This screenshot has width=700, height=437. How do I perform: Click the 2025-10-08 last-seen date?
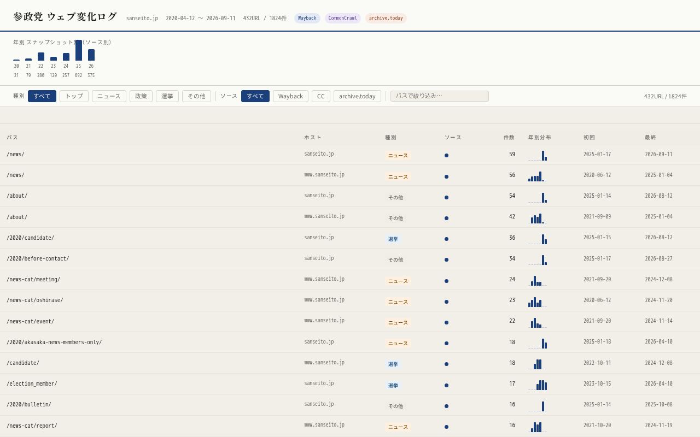658,405
